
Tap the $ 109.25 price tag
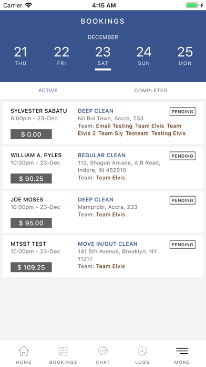31,267
